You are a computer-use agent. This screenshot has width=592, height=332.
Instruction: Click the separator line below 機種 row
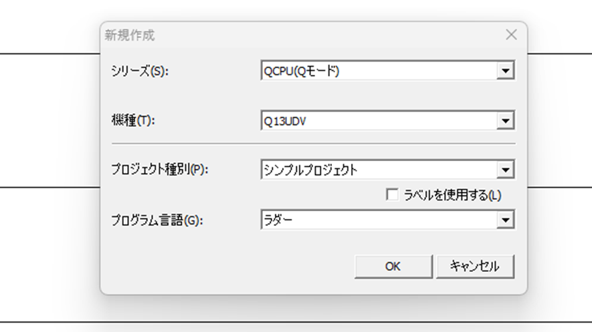(313, 144)
